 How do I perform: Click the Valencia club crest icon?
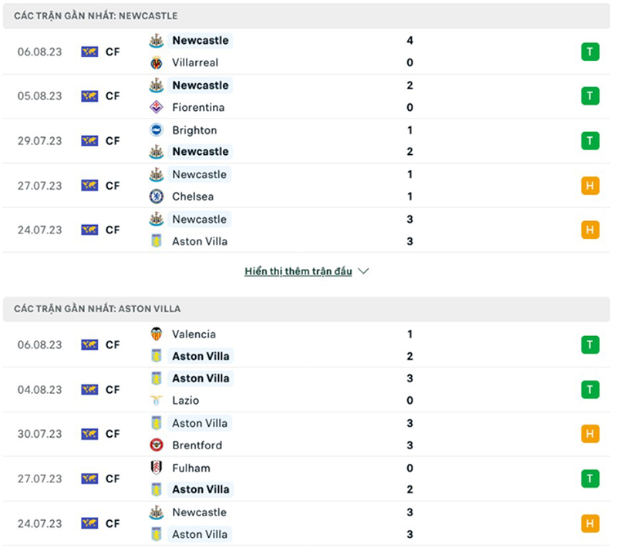tap(157, 334)
